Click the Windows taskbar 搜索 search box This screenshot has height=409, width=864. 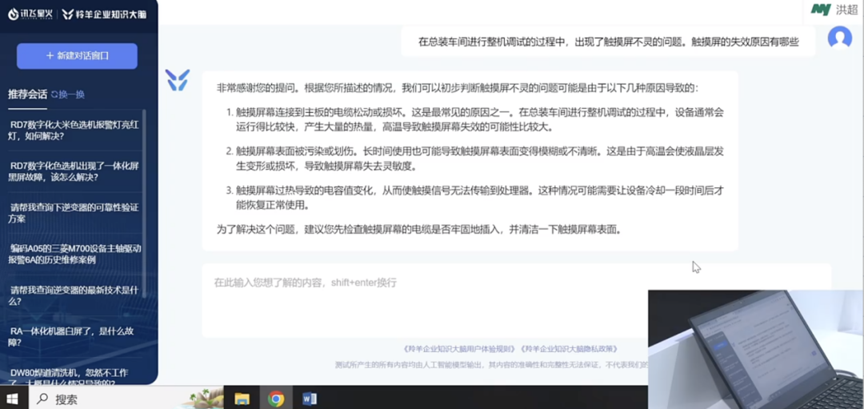pyautogui.click(x=104, y=398)
